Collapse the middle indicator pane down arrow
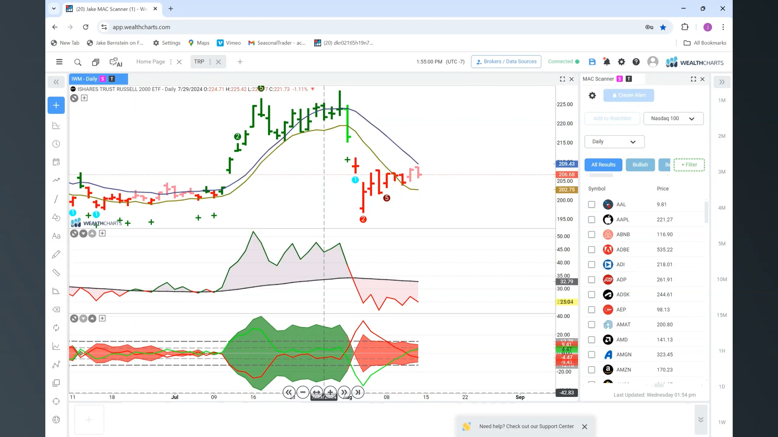The height and width of the screenshot is (437, 778). (x=83, y=233)
